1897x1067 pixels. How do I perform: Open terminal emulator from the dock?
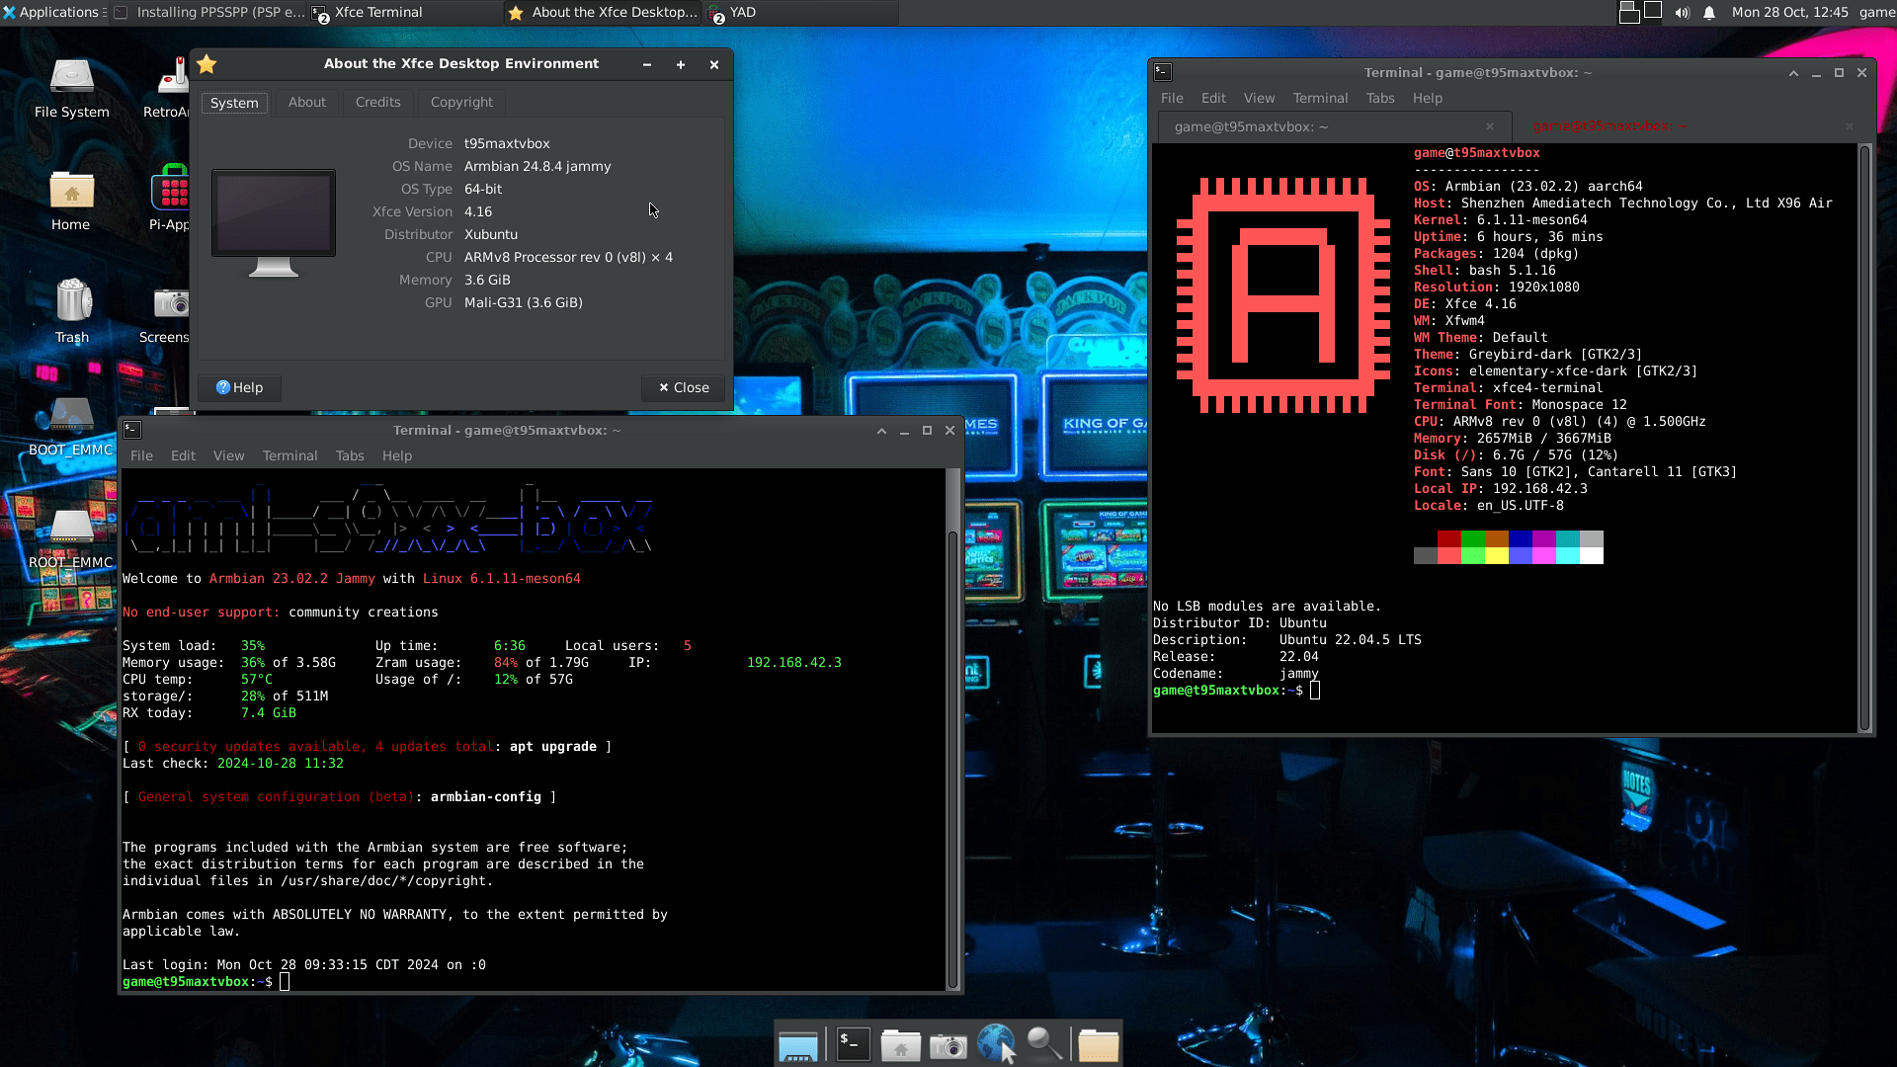[853, 1044]
